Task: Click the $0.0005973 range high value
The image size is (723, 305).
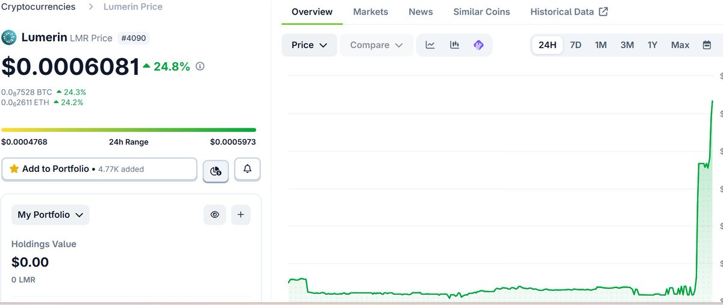Action: pyautogui.click(x=233, y=142)
